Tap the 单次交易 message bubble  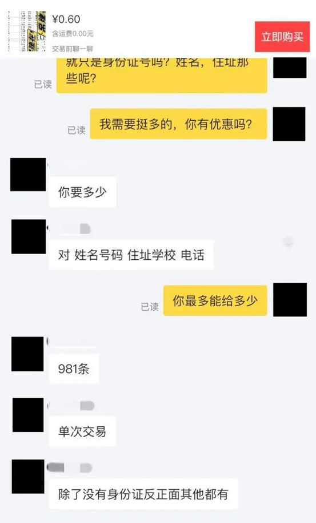pyautogui.click(x=82, y=431)
